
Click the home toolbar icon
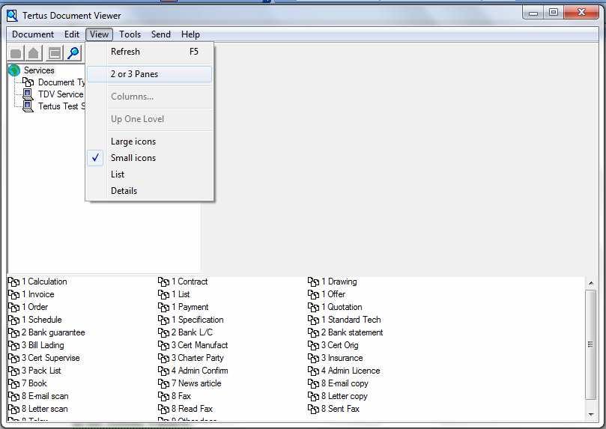point(34,53)
